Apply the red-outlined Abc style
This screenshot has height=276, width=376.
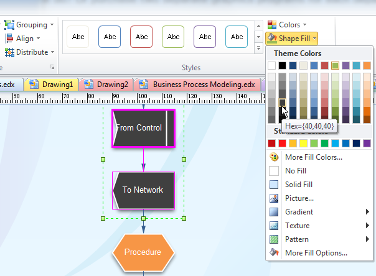pyautogui.click(x=141, y=37)
